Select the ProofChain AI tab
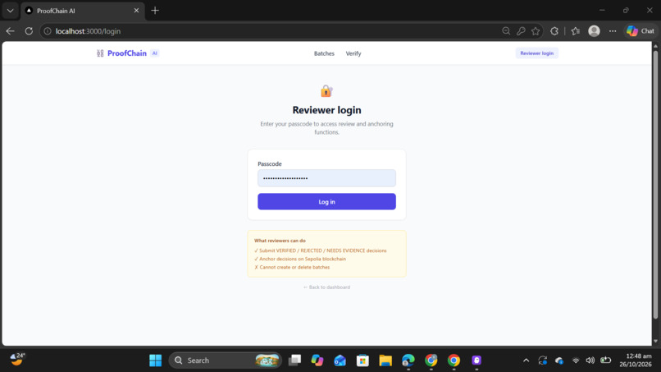661x372 pixels. pos(83,11)
